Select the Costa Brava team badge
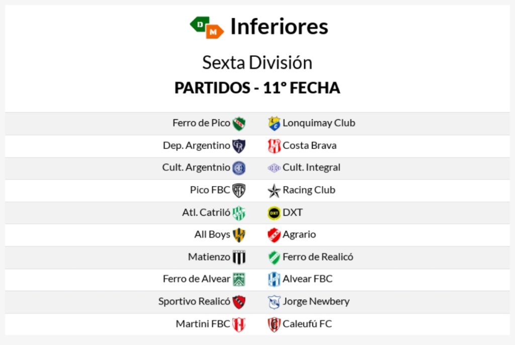Viewport: 515px width, 345px height. pyautogui.click(x=274, y=146)
